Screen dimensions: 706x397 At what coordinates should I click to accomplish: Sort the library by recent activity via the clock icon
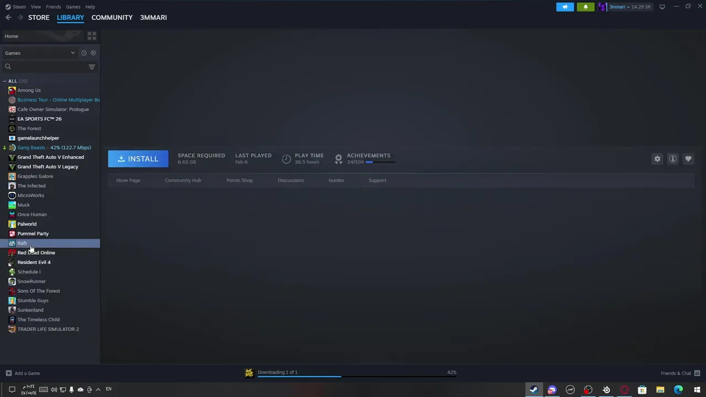(84, 53)
